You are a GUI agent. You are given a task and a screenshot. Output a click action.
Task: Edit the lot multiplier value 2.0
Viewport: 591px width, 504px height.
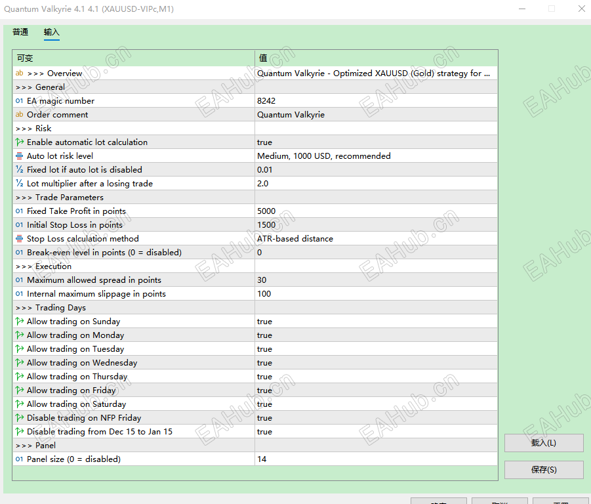pyautogui.click(x=376, y=183)
